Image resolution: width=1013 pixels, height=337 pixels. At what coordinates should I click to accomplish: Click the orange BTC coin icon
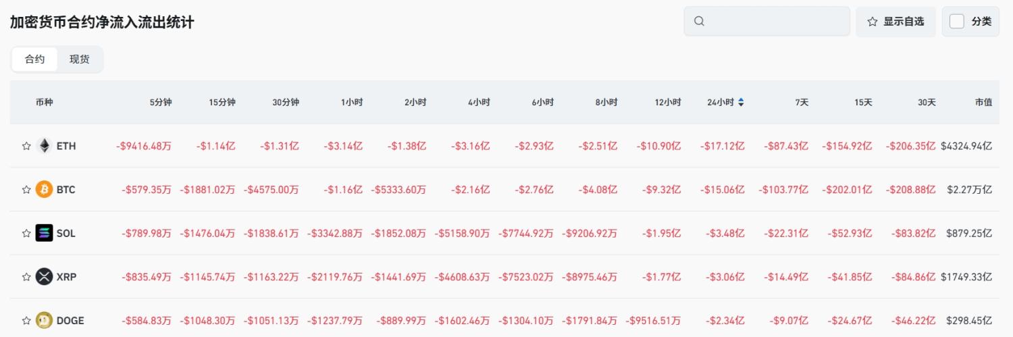[x=44, y=190]
